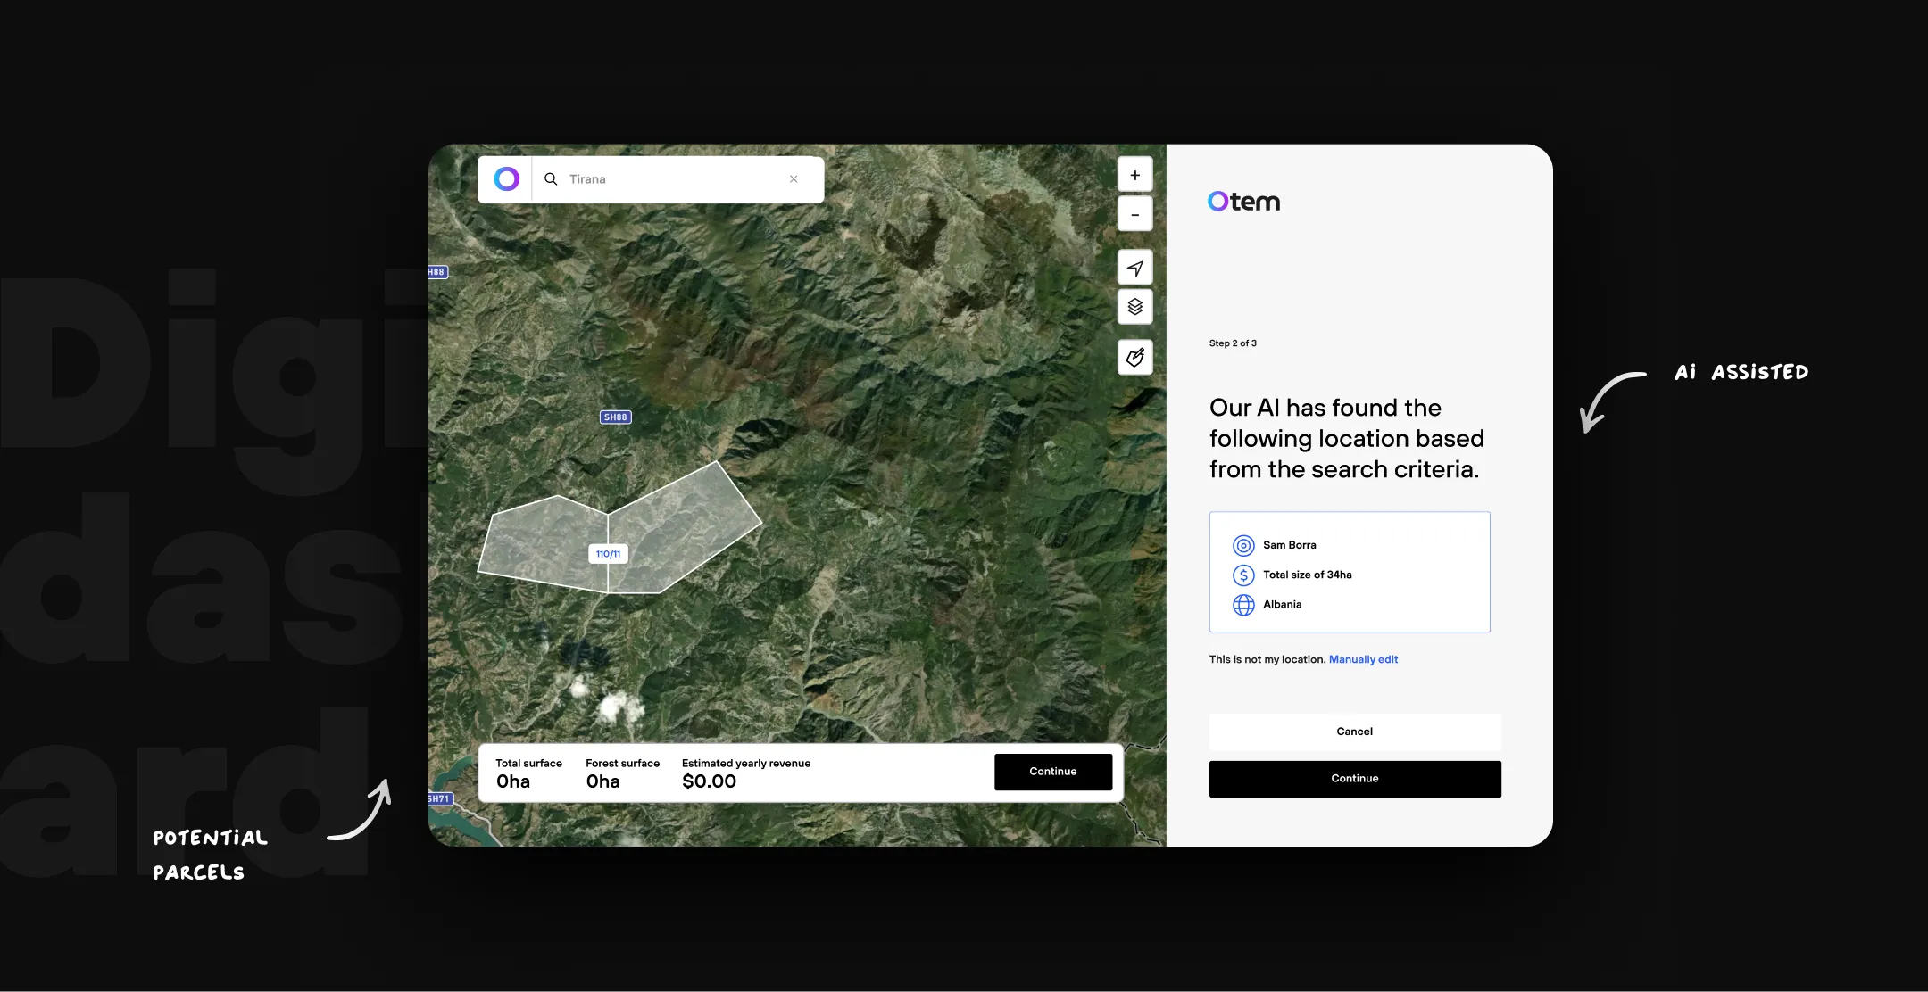Click the globe icon beside Albania

[1243, 605]
